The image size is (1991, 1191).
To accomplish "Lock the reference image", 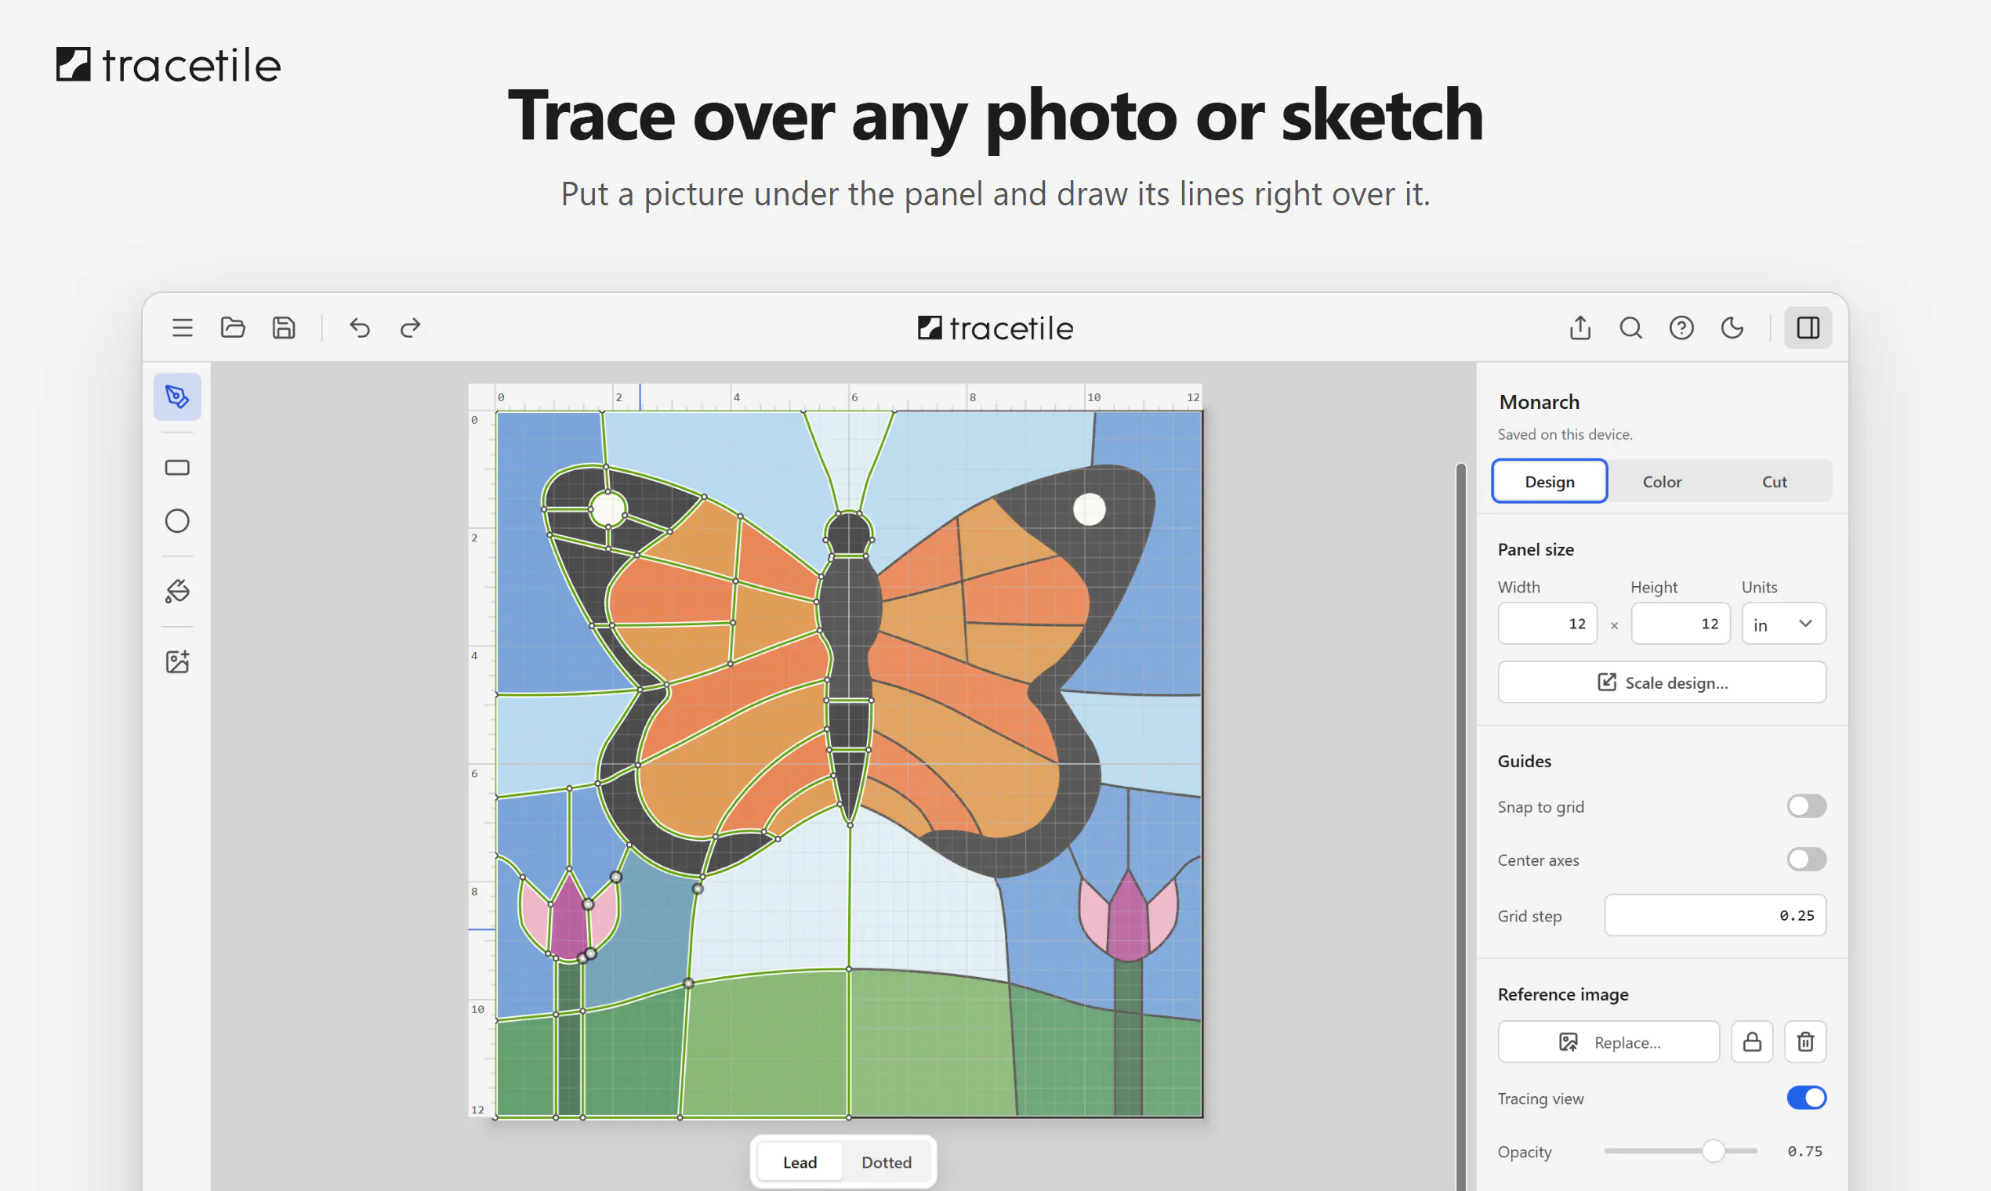I will 1752,1041.
